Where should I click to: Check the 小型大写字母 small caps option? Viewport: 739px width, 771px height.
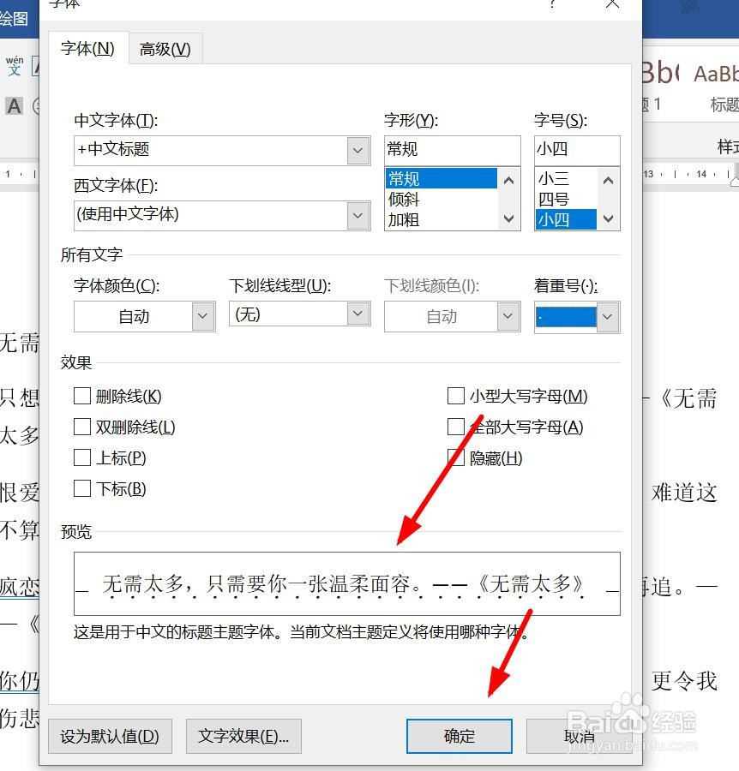[x=456, y=396]
